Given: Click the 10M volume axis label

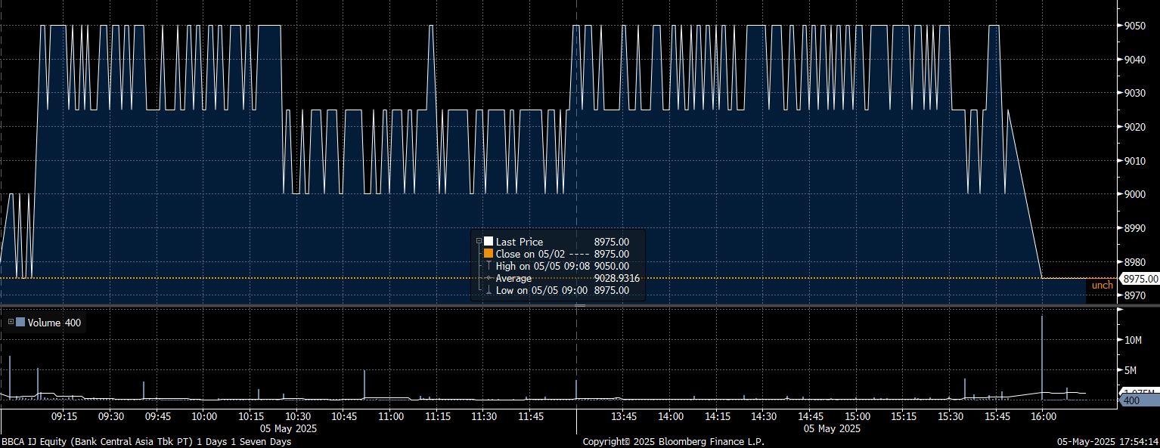Looking at the screenshot, I should tap(1133, 340).
